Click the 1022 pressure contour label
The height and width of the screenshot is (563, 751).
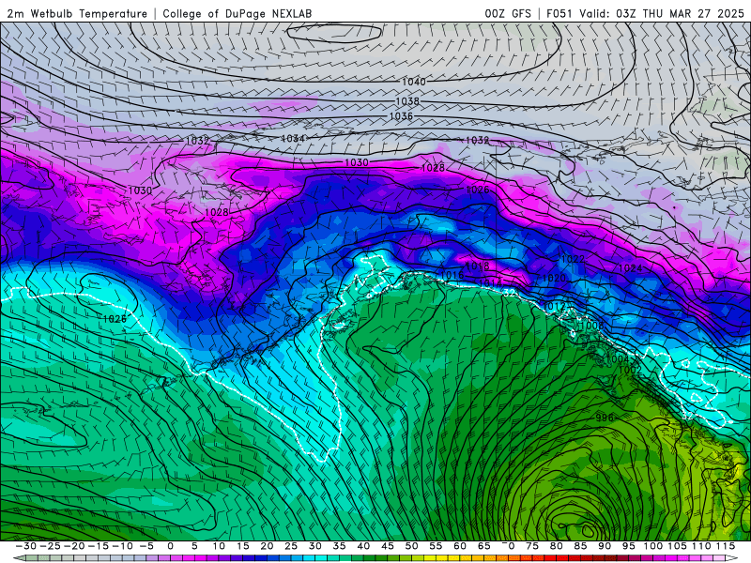[573, 259]
